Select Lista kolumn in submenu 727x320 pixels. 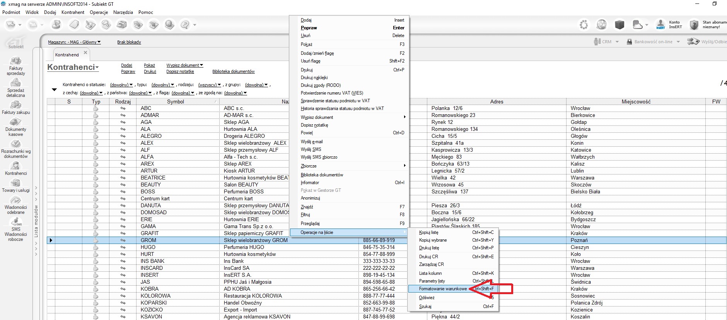(x=453, y=273)
